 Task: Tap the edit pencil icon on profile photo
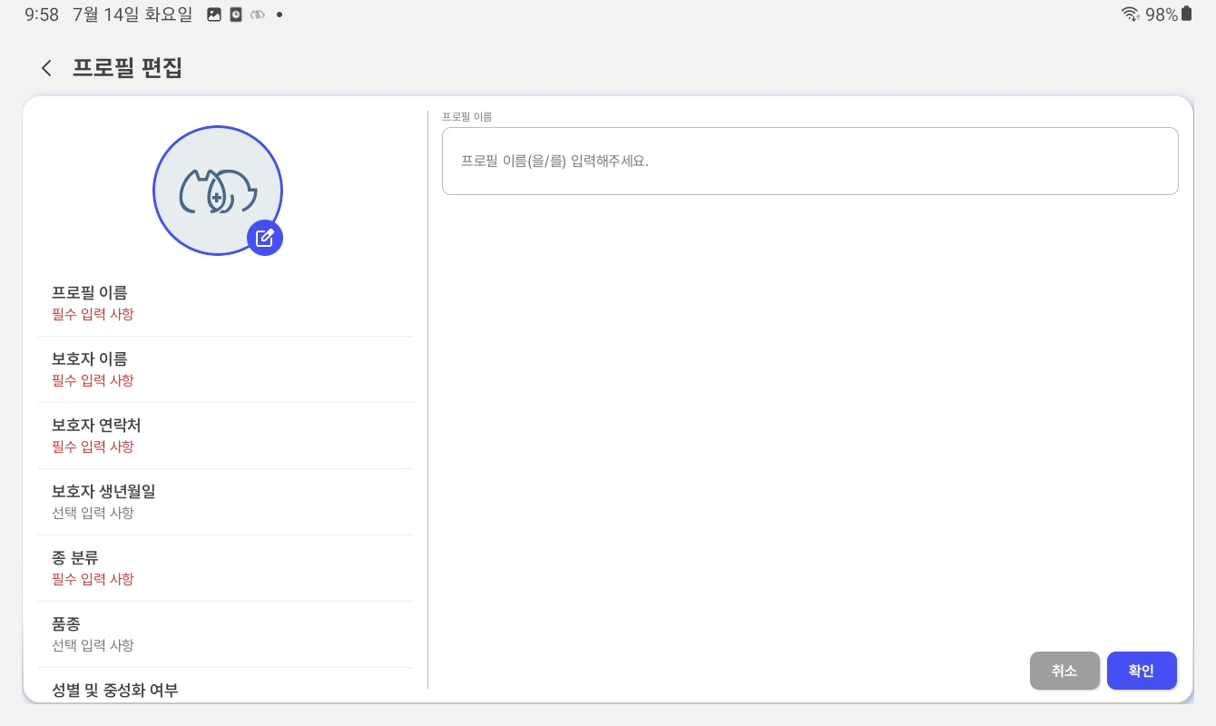tap(265, 238)
